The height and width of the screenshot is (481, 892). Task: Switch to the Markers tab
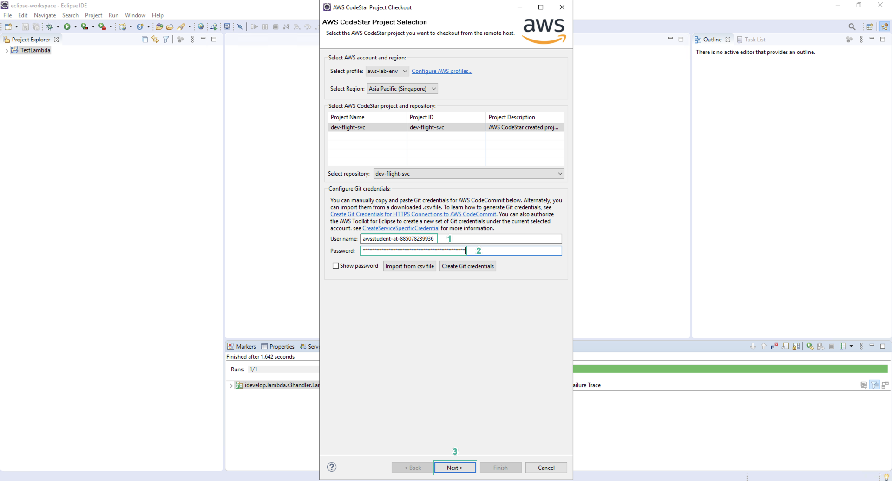(x=242, y=347)
